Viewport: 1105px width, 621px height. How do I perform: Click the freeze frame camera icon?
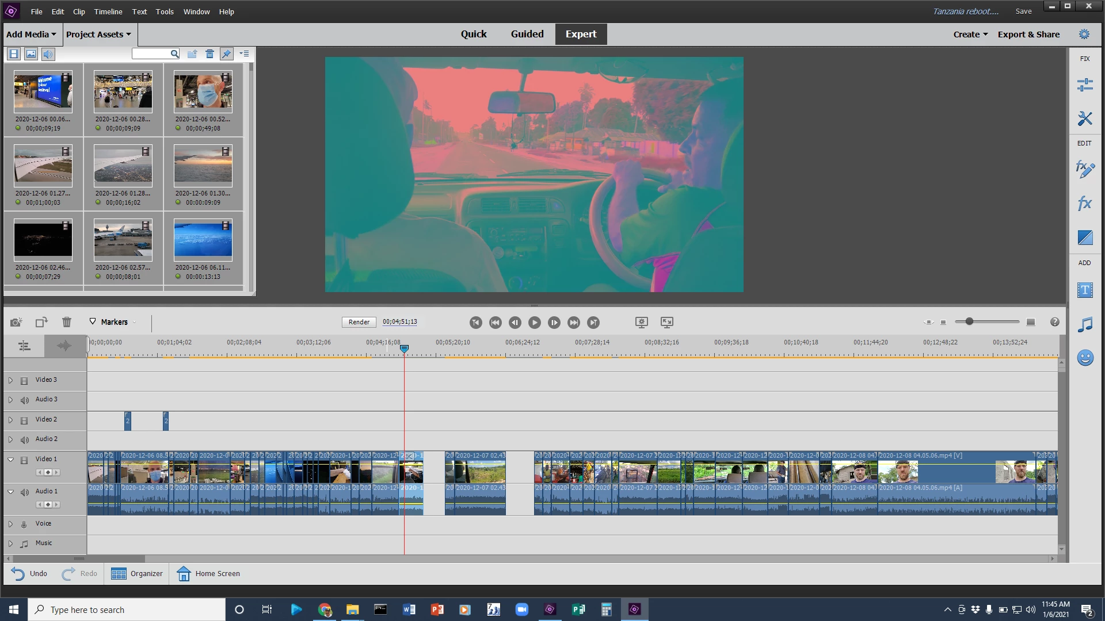16,322
